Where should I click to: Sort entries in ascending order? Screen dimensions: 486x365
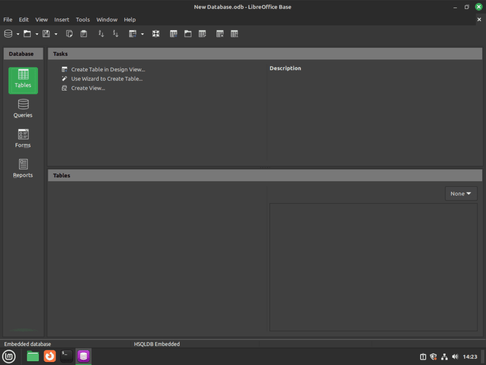(101, 34)
